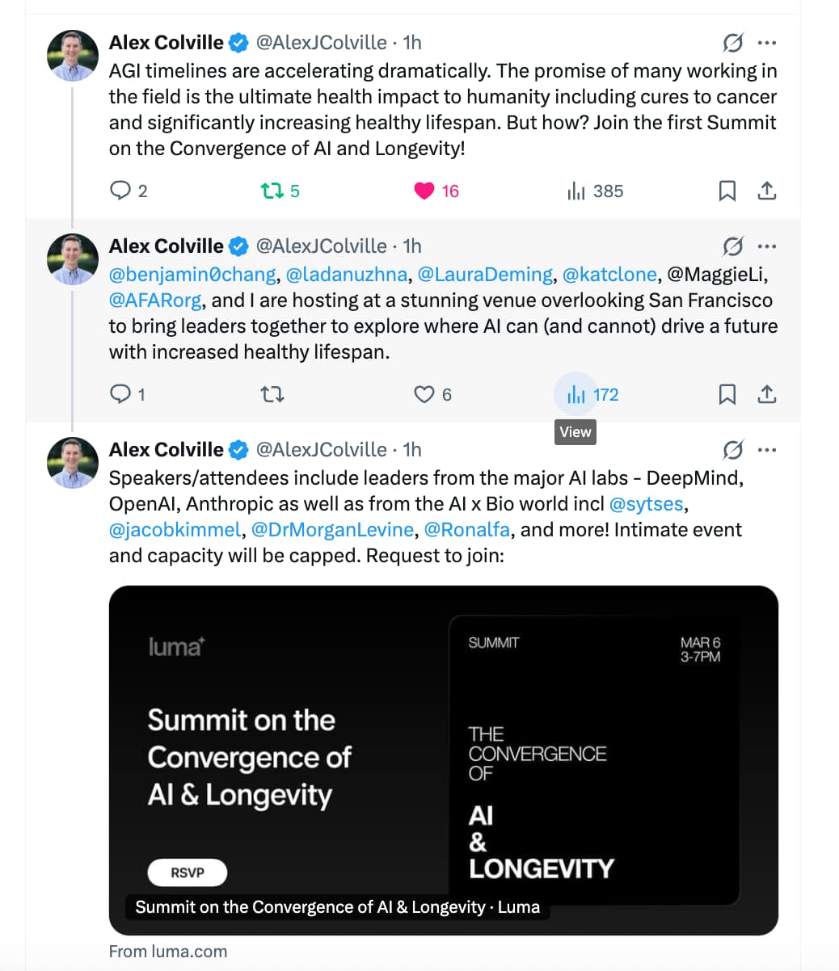Expand more options on the third tweet
839x971 pixels.
pos(767,449)
